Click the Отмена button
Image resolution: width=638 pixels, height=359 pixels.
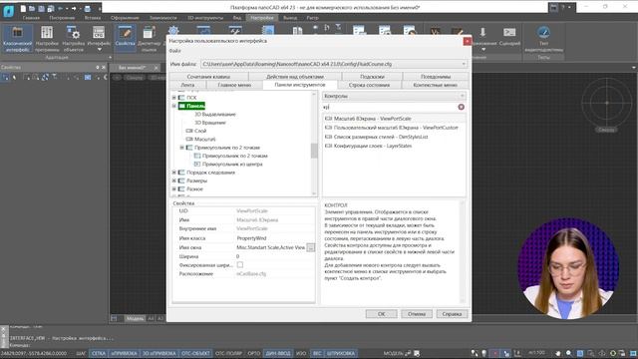(417, 314)
